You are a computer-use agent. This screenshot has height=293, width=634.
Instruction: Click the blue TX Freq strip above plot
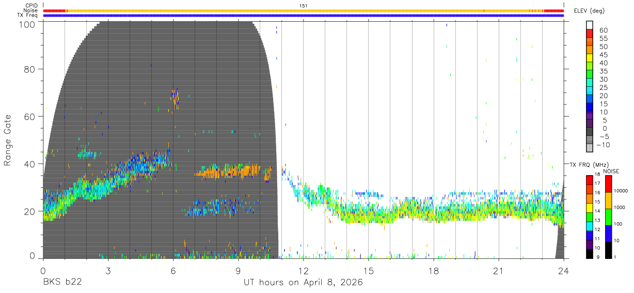[303, 16]
